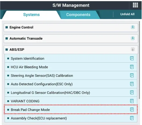
Task: Select the Systems tab
Action: [x=31, y=15]
